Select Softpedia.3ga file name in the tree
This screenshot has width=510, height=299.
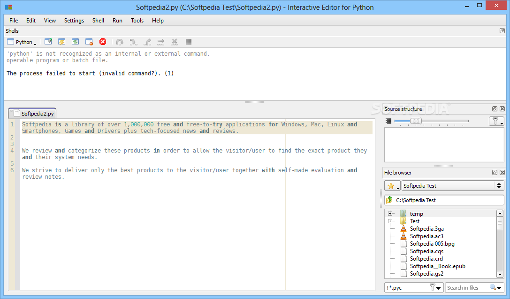427,229
